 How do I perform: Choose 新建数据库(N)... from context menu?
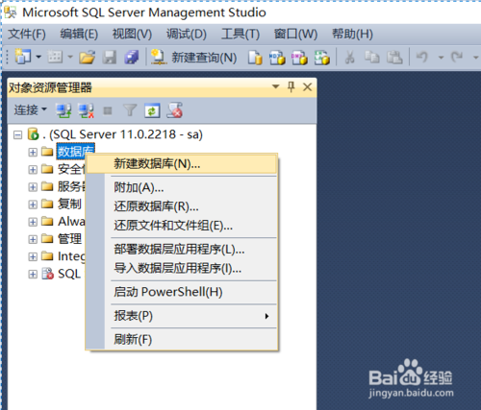point(182,164)
